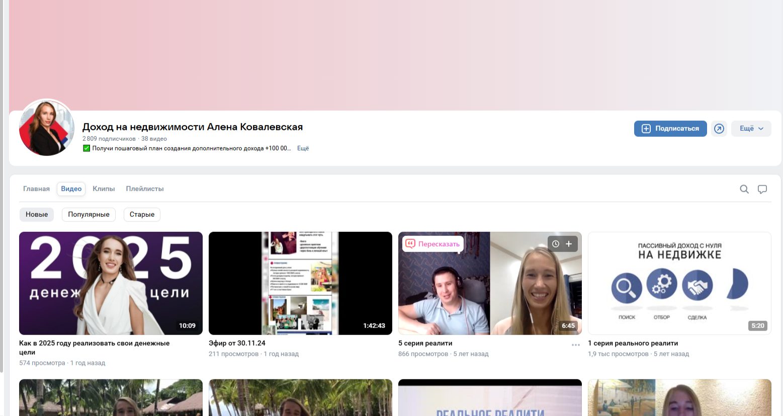Click the 10:09 duration badge
The width and height of the screenshot is (783, 416).
click(187, 326)
